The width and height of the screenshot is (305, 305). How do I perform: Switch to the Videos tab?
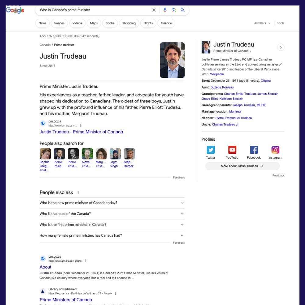(x=77, y=23)
